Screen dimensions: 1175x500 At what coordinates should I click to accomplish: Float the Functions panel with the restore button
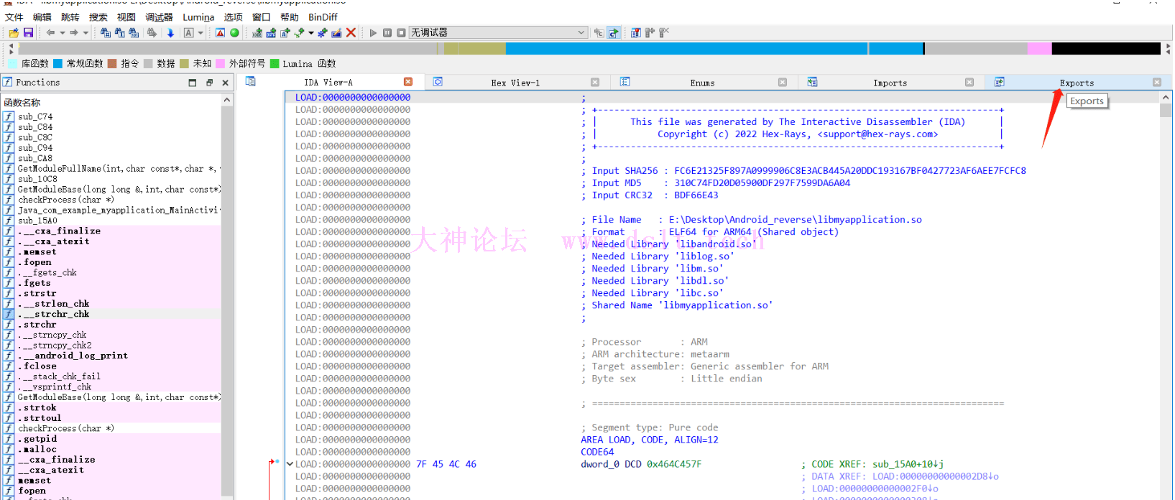tap(209, 83)
